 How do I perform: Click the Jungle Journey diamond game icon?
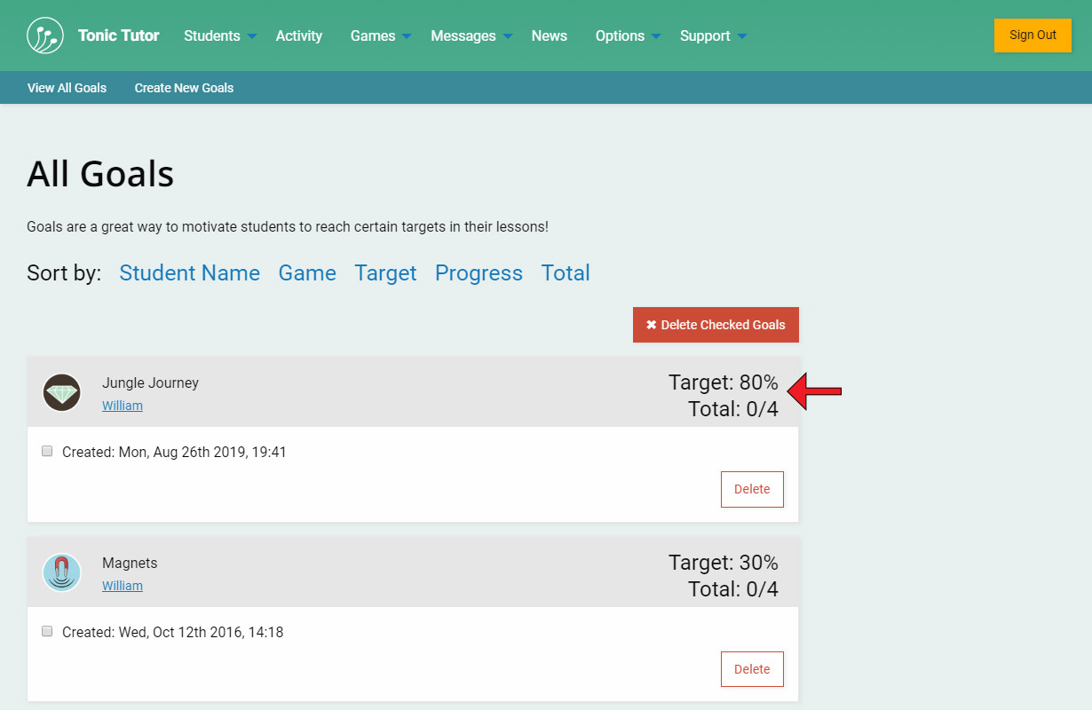point(62,392)
